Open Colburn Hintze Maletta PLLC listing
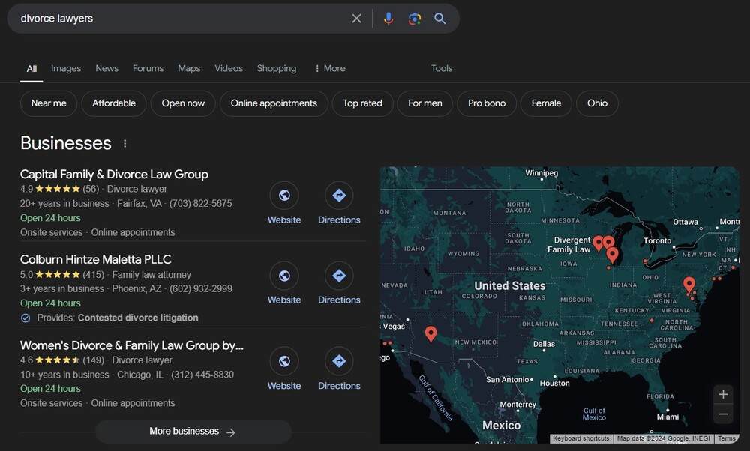The image size is (750, 451). 96,259
